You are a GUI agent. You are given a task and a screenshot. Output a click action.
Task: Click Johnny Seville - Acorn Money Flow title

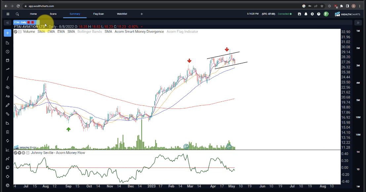coord(58,153)
